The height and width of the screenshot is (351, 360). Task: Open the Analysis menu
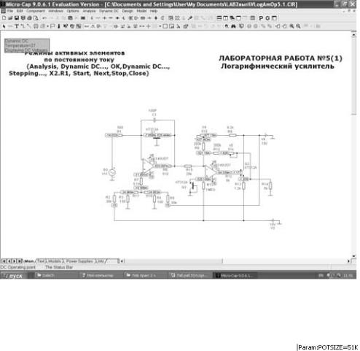89,11
